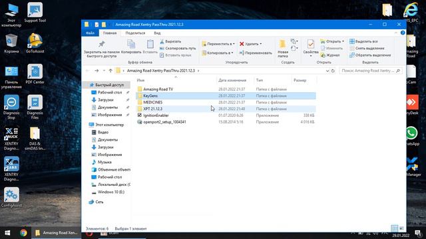Open Diagnosis Stop desktop icon

pyautogui.click(x=11, y=108)
